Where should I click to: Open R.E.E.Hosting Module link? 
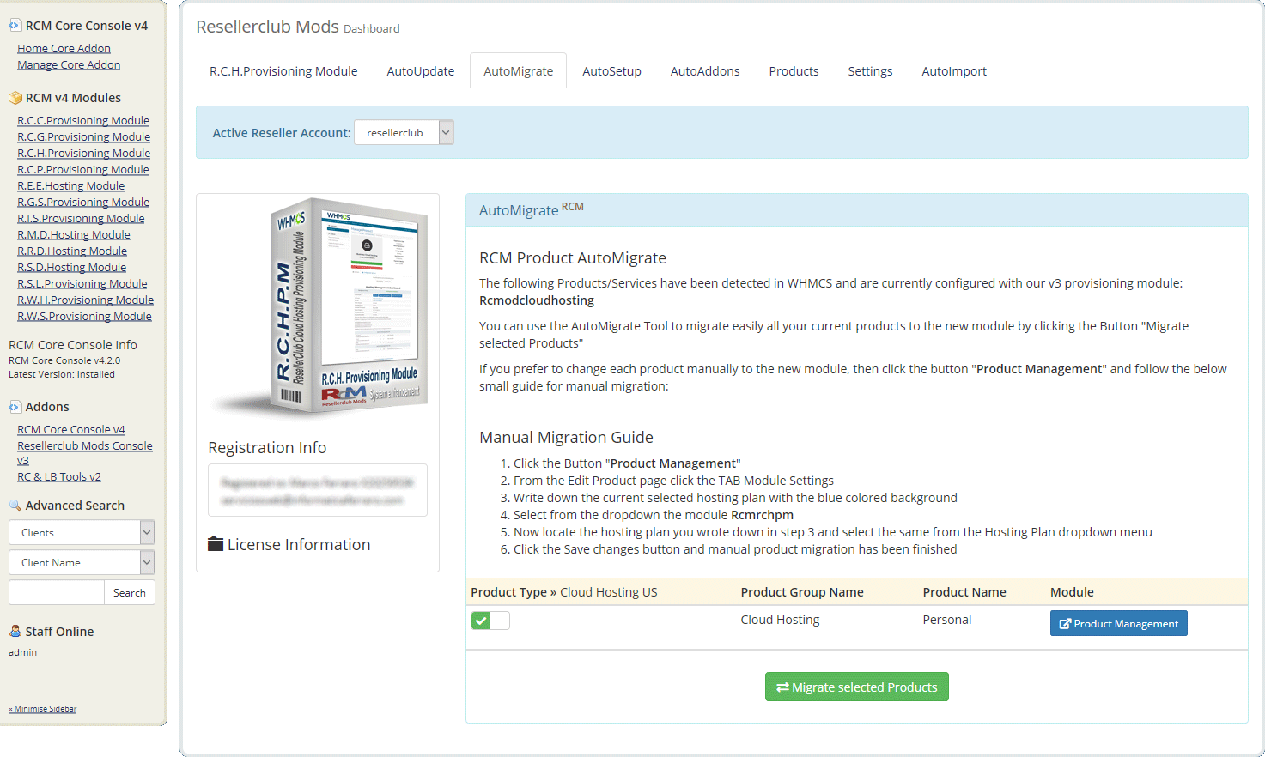pyautogui.click(x=70, y=185)
